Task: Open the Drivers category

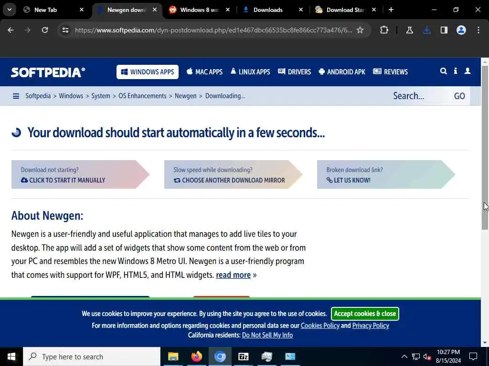Action: (x=294, y=72)
